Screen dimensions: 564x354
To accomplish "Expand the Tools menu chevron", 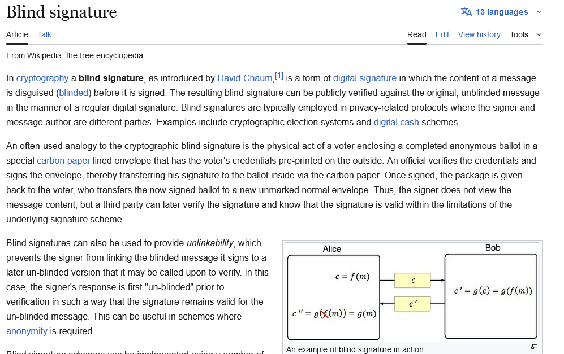I will [539, 34].
